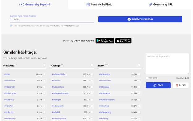
Task: Select all Frequent hashtags checkbox
Action: [x=45, y=65]
